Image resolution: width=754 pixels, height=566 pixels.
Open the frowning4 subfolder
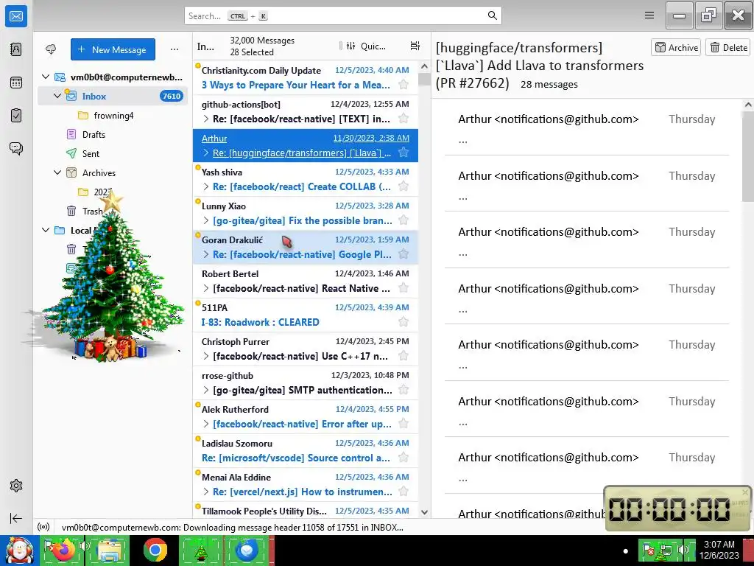(113, 115)
